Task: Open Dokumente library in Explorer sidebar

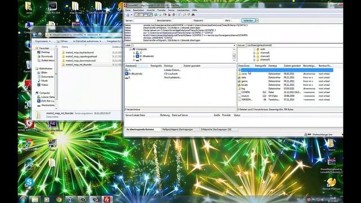Action: [45, 77]
